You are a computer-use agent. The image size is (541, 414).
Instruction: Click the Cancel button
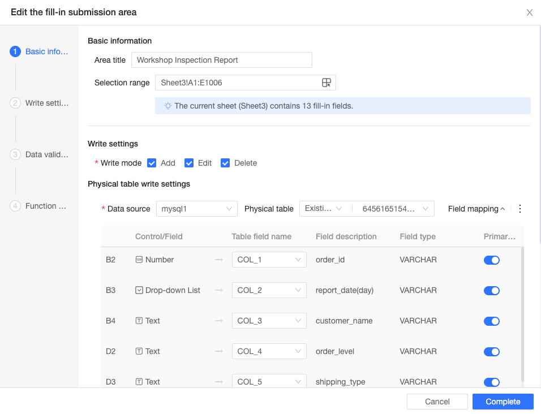437,402
